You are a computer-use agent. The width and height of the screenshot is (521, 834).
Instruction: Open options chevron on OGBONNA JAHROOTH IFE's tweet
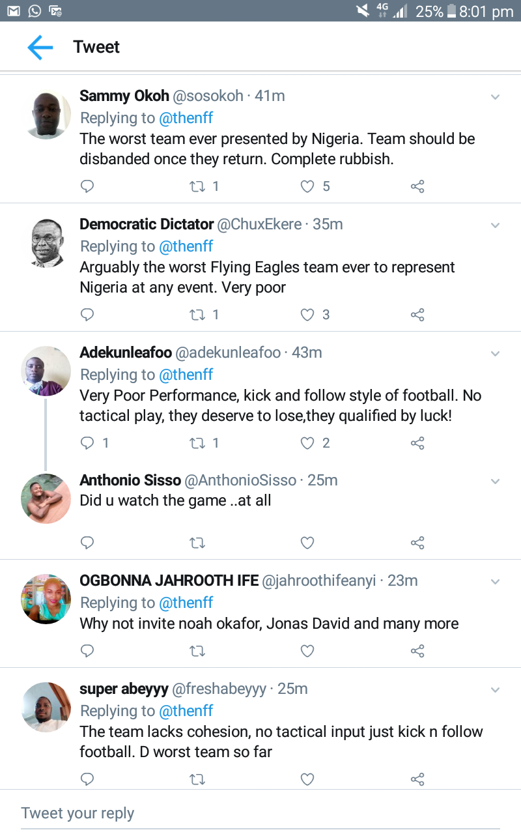(495, 581)
